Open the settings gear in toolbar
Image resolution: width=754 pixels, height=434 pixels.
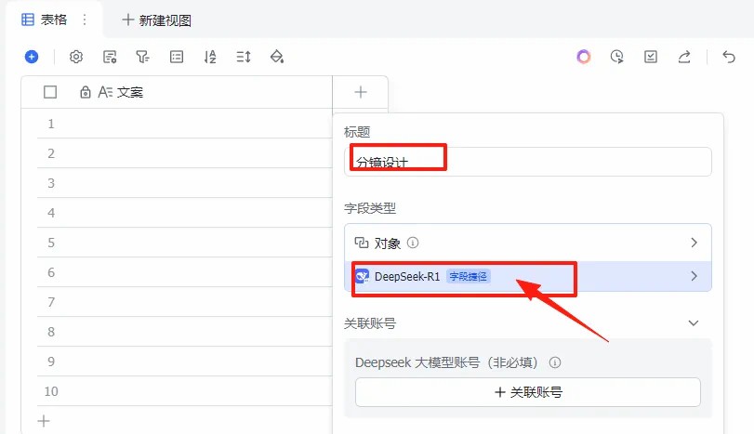tap(76, 57)
